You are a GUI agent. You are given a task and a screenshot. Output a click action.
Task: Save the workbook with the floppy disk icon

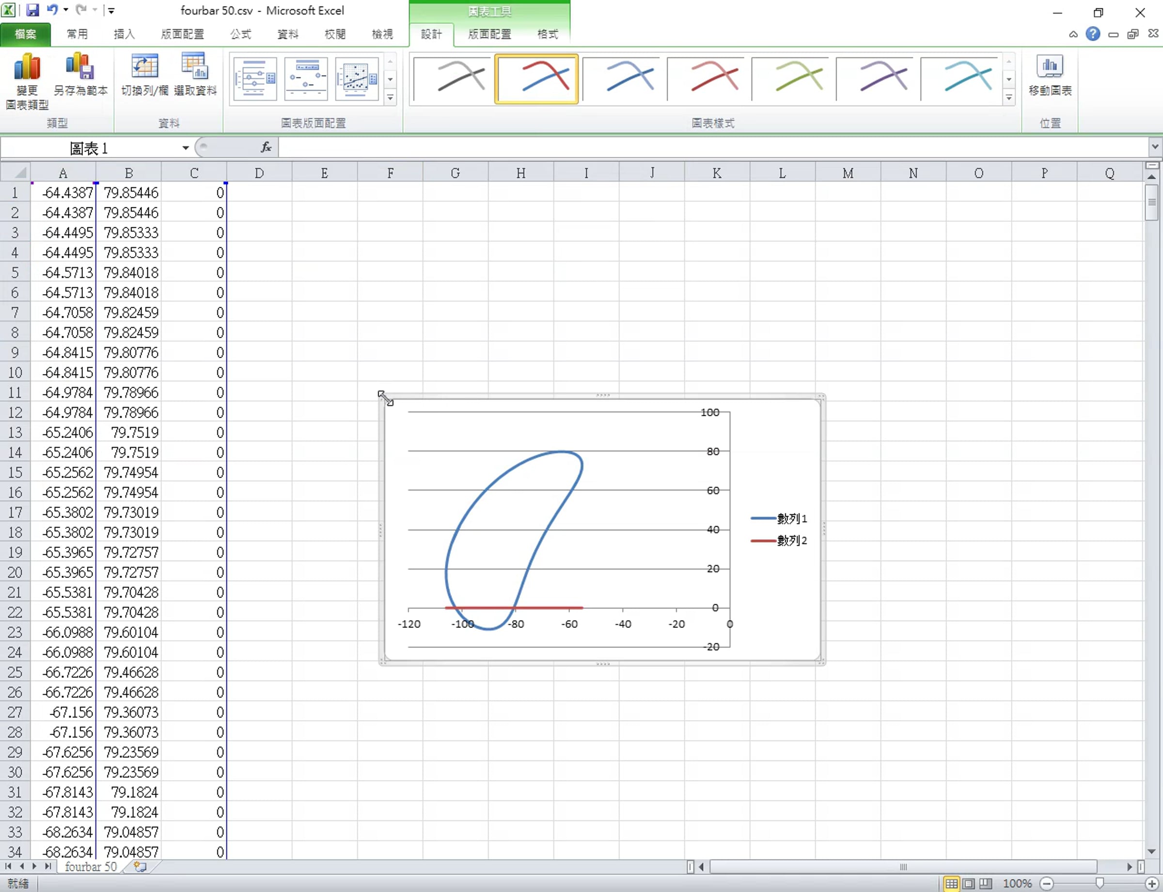(x=32, y=10)
